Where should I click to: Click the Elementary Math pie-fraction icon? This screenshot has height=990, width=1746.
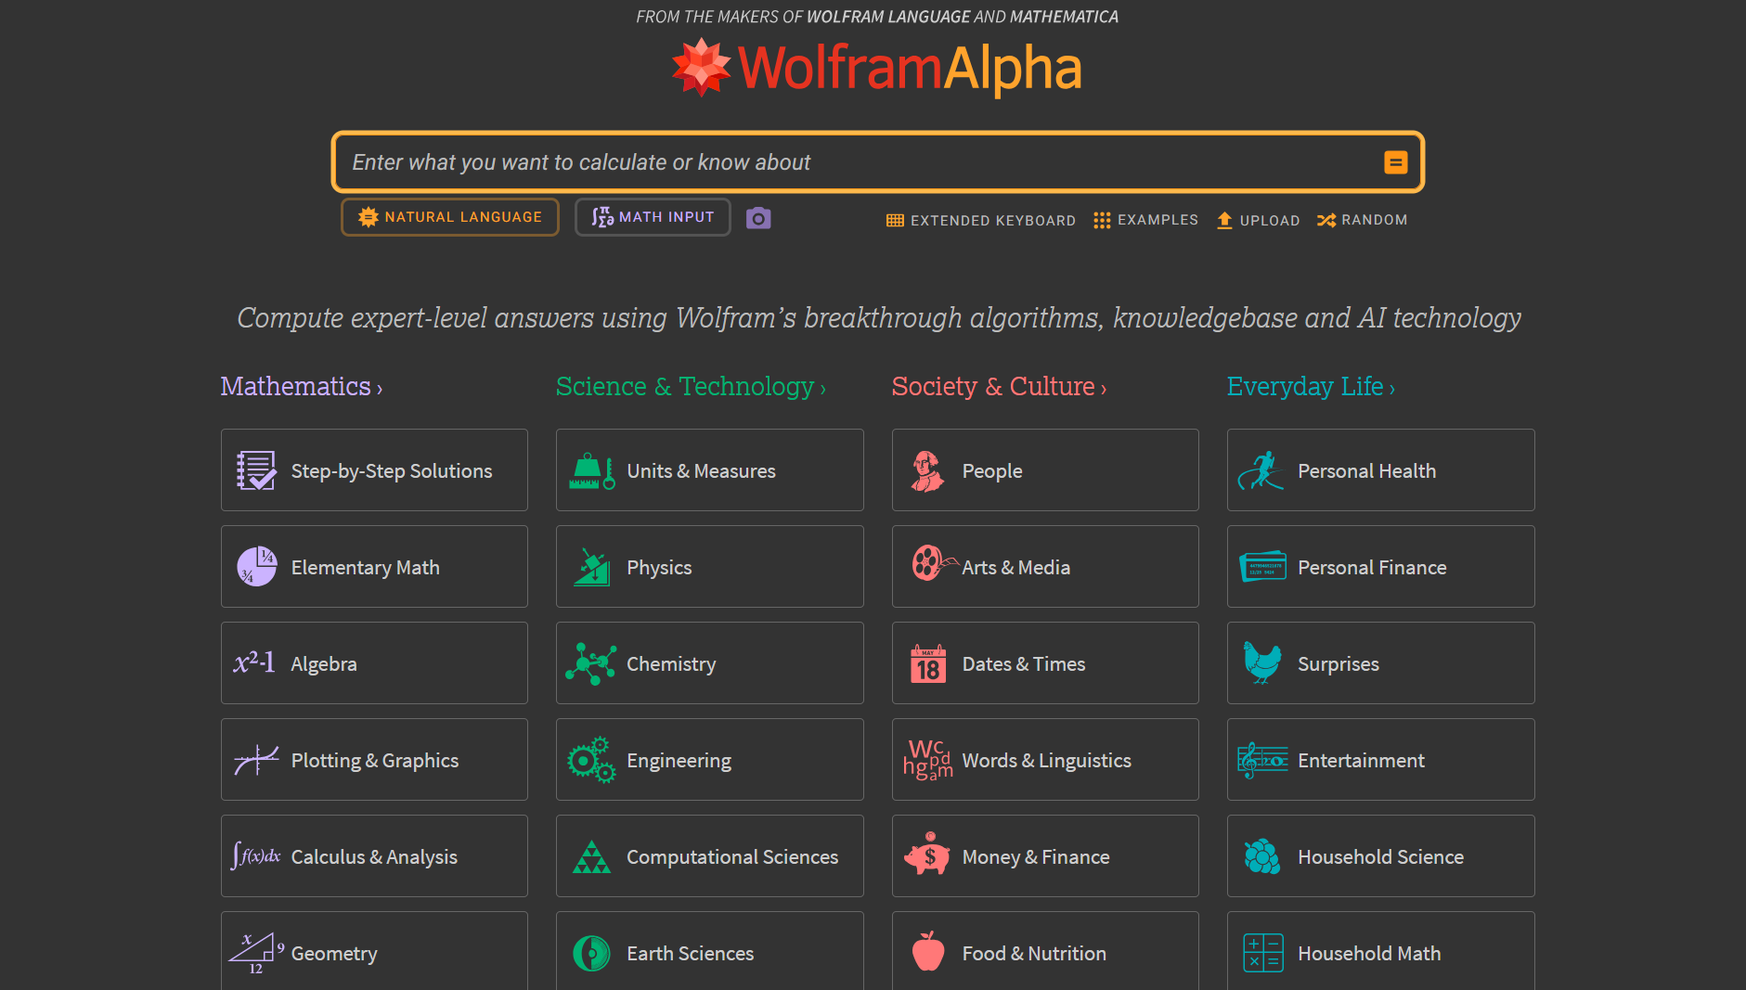coord(256,567)
